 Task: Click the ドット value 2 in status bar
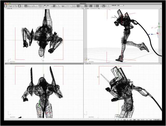(x=147, y=120)
